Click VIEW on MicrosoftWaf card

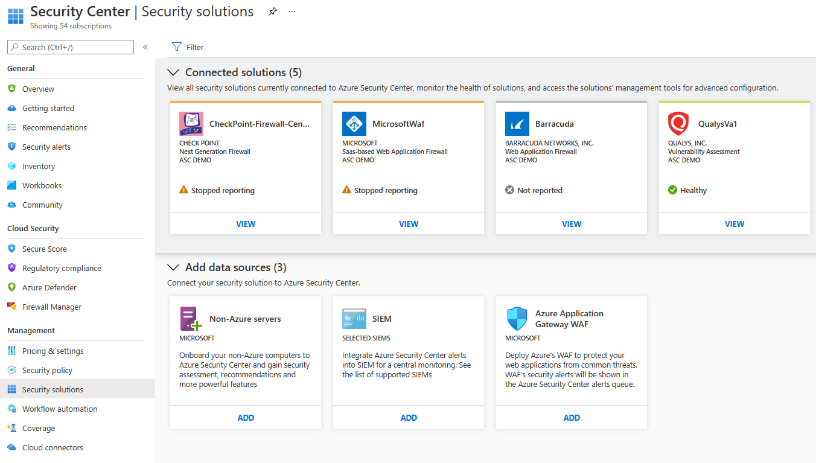[x=409, y=224]
